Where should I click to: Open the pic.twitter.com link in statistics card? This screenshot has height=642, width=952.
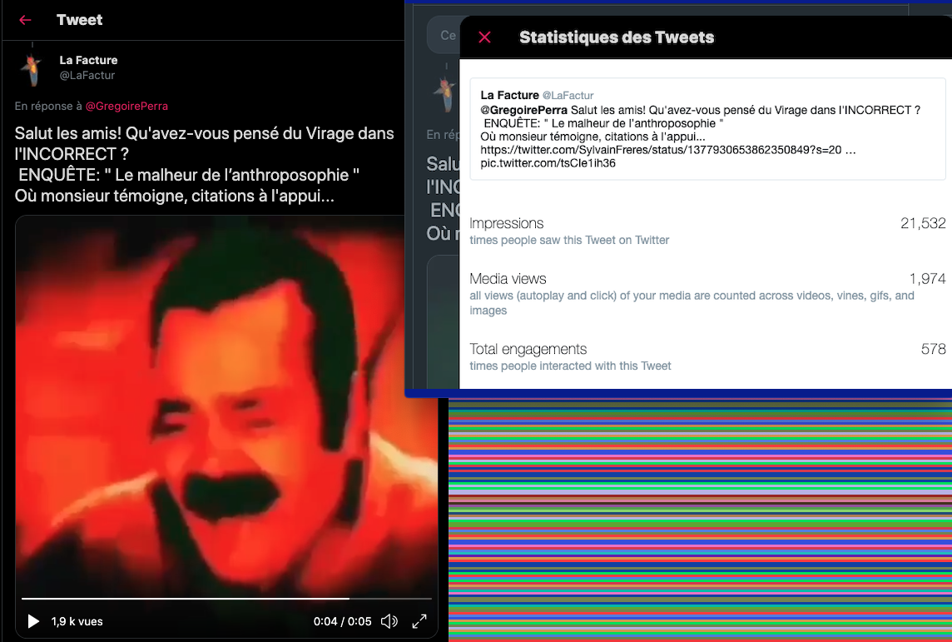click(x=548, y=163)
